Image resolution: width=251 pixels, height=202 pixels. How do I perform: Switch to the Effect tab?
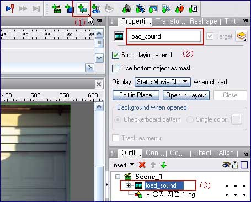(x=203, y=152)
